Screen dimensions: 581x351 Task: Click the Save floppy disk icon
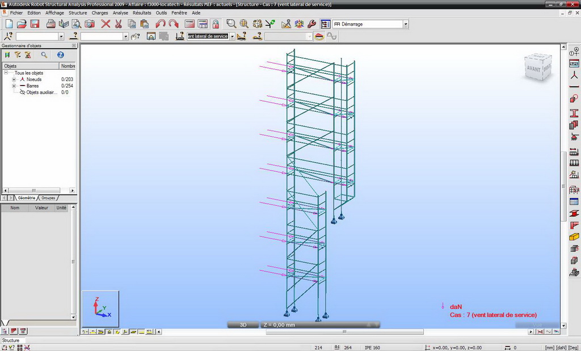click(x=35, y=24)
